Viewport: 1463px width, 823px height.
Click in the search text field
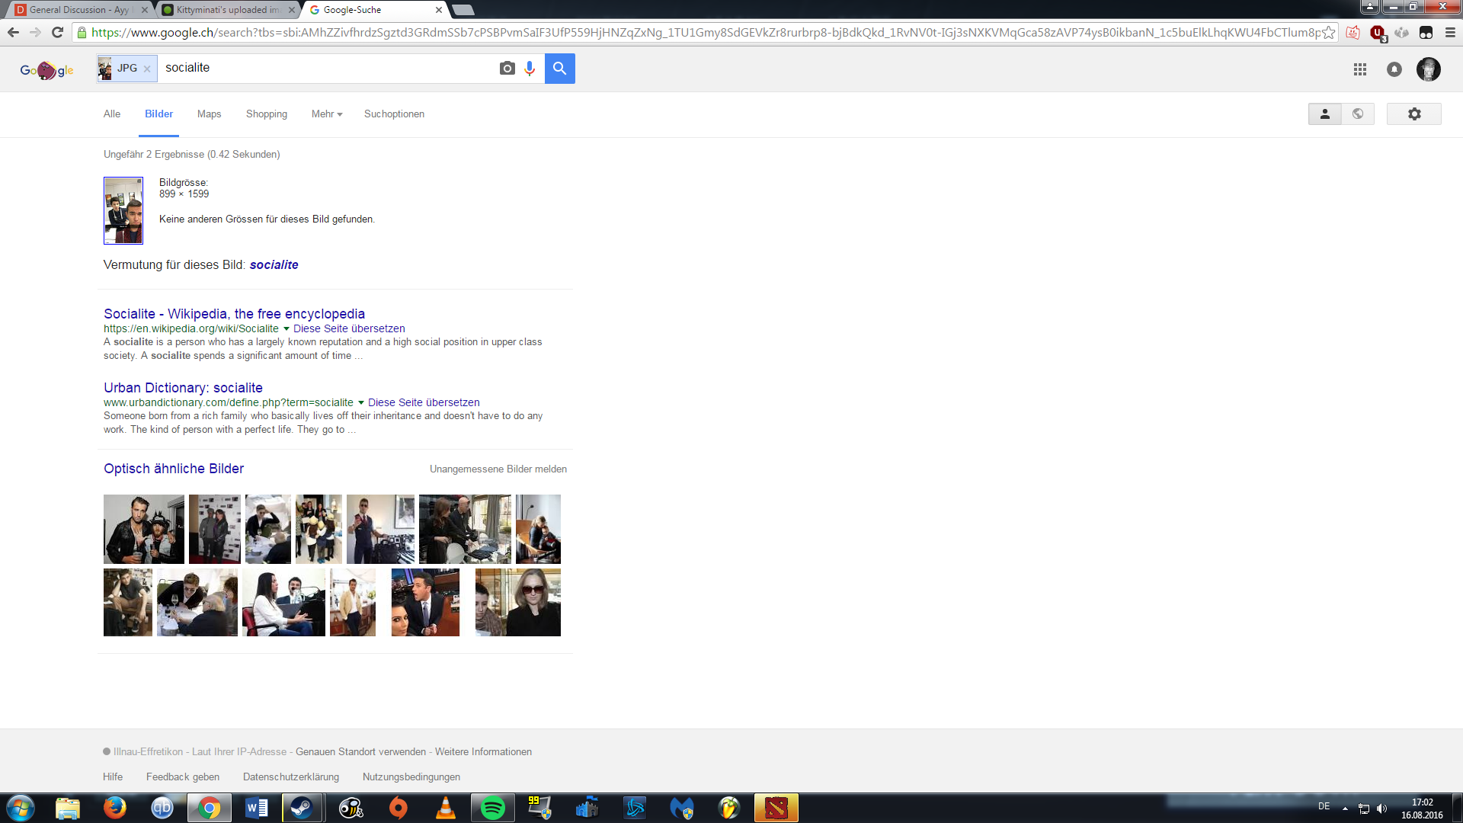328,68
